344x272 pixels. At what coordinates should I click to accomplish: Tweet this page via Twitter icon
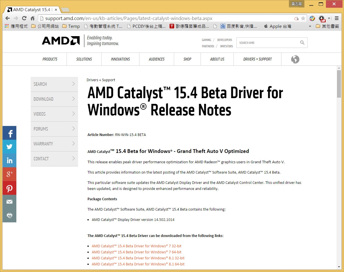(x=9, y=147)
